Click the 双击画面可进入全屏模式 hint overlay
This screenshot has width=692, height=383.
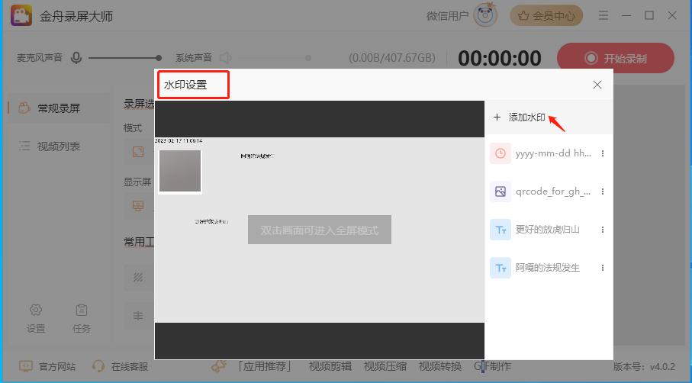[x=320, y=230]
